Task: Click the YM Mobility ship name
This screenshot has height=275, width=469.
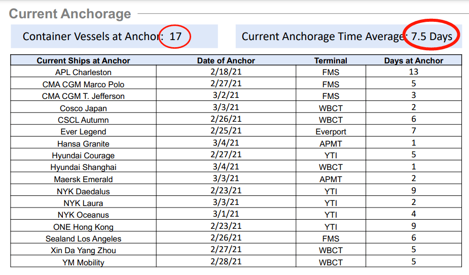Action: [83, 262]
